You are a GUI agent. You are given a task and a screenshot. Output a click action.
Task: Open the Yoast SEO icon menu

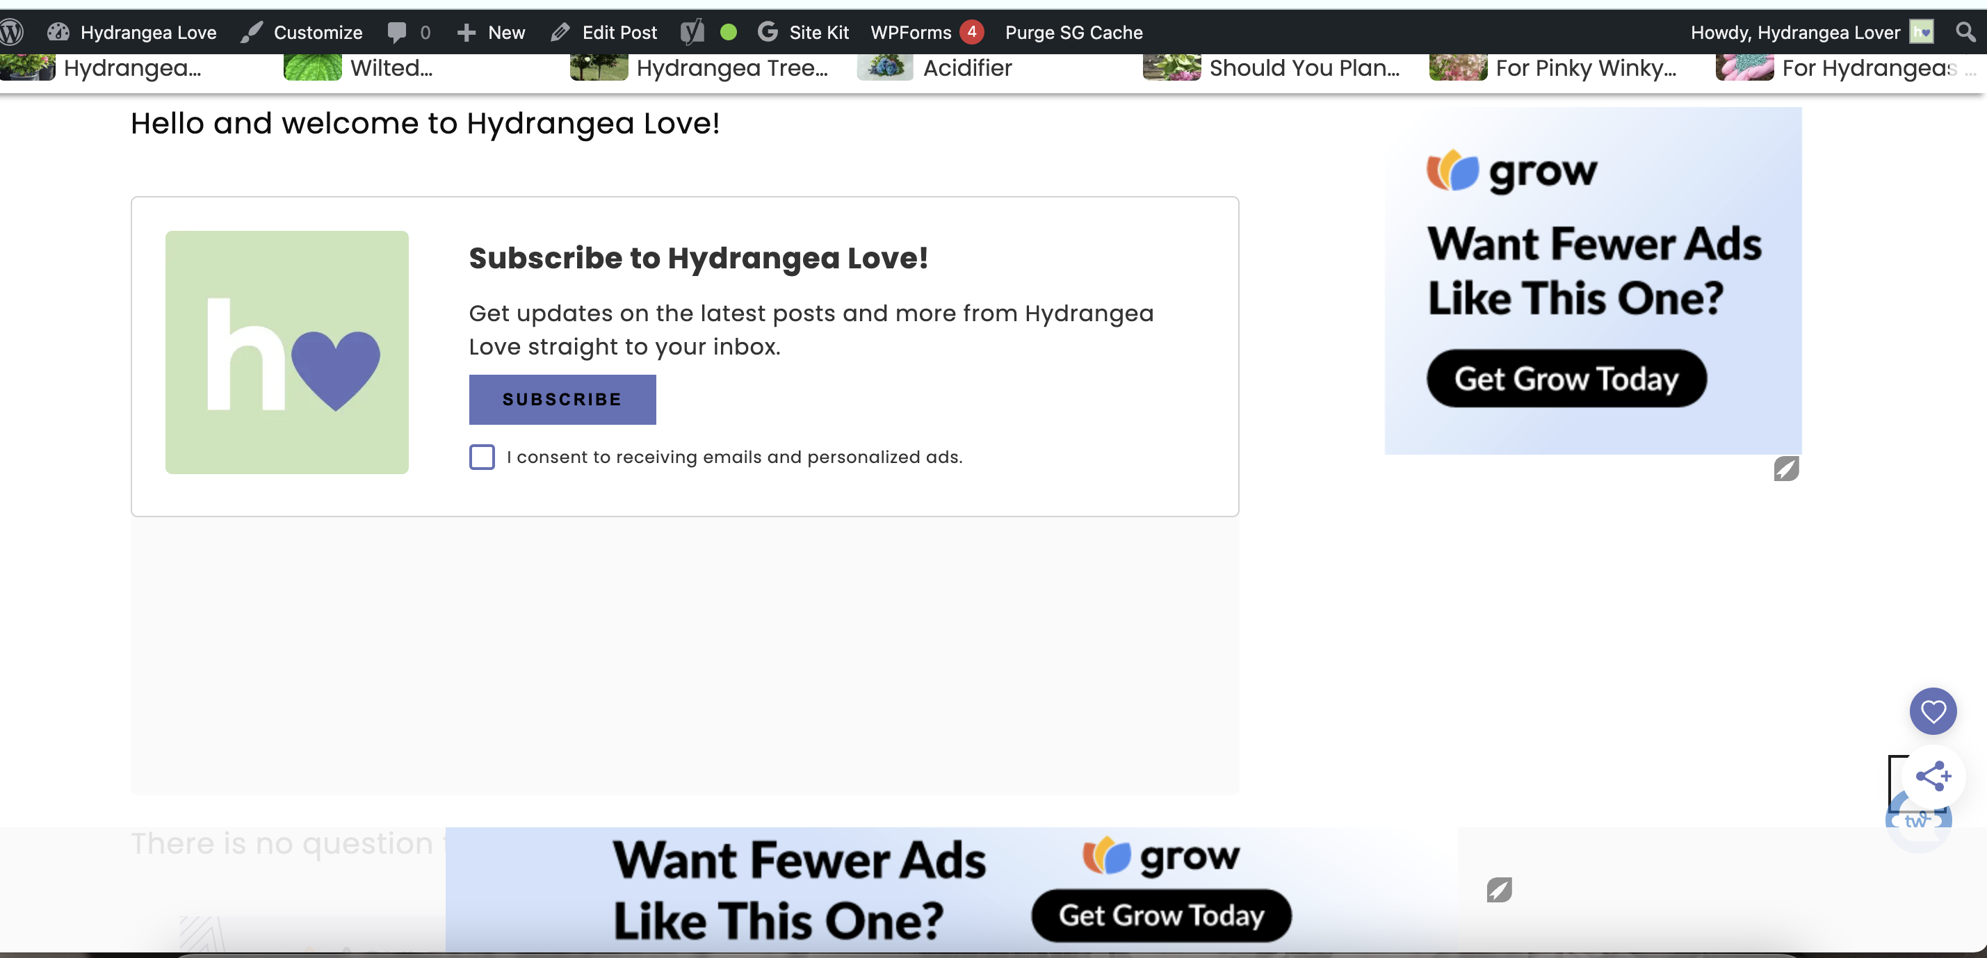point(692,33)
